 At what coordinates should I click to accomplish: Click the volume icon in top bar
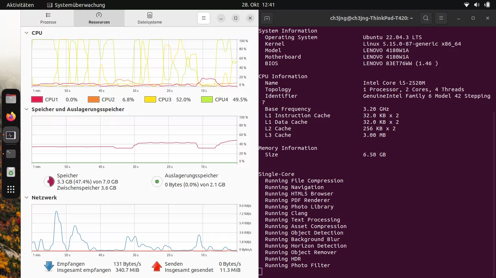[x=477, y=5]
